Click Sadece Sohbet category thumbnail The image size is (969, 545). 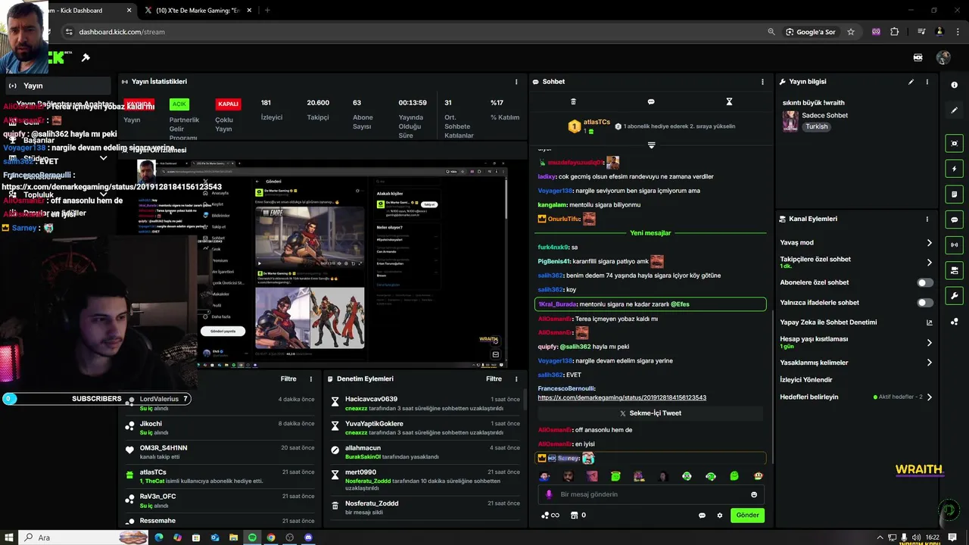[x=790, y=121]
